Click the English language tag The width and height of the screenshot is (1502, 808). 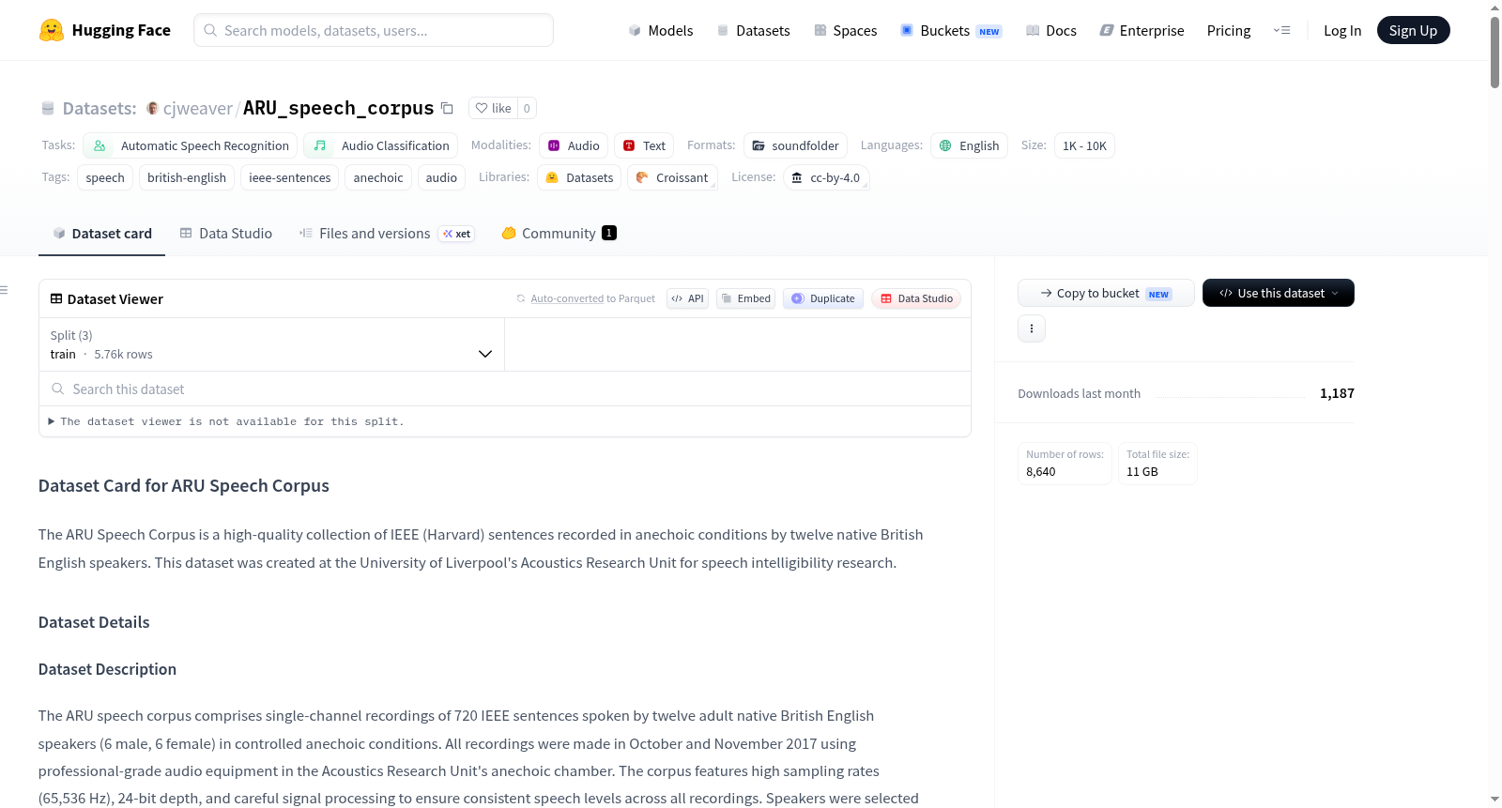969,145
